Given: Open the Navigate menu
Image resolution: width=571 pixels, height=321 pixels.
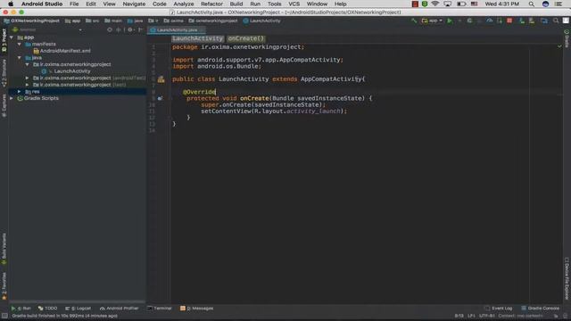Looking at the screenshot, I should (134, 4).
